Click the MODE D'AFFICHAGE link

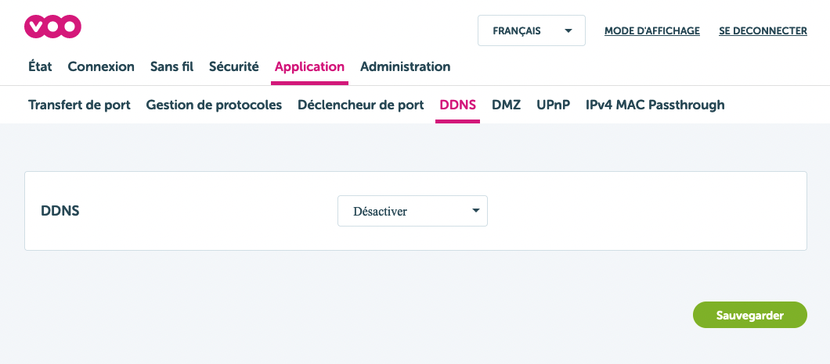pyautogui.click(x=651, y=31)
